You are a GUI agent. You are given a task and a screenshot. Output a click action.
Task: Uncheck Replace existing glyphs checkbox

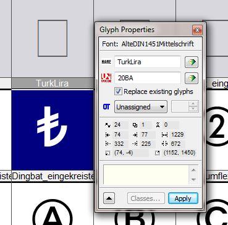click(x=118, y=91)
